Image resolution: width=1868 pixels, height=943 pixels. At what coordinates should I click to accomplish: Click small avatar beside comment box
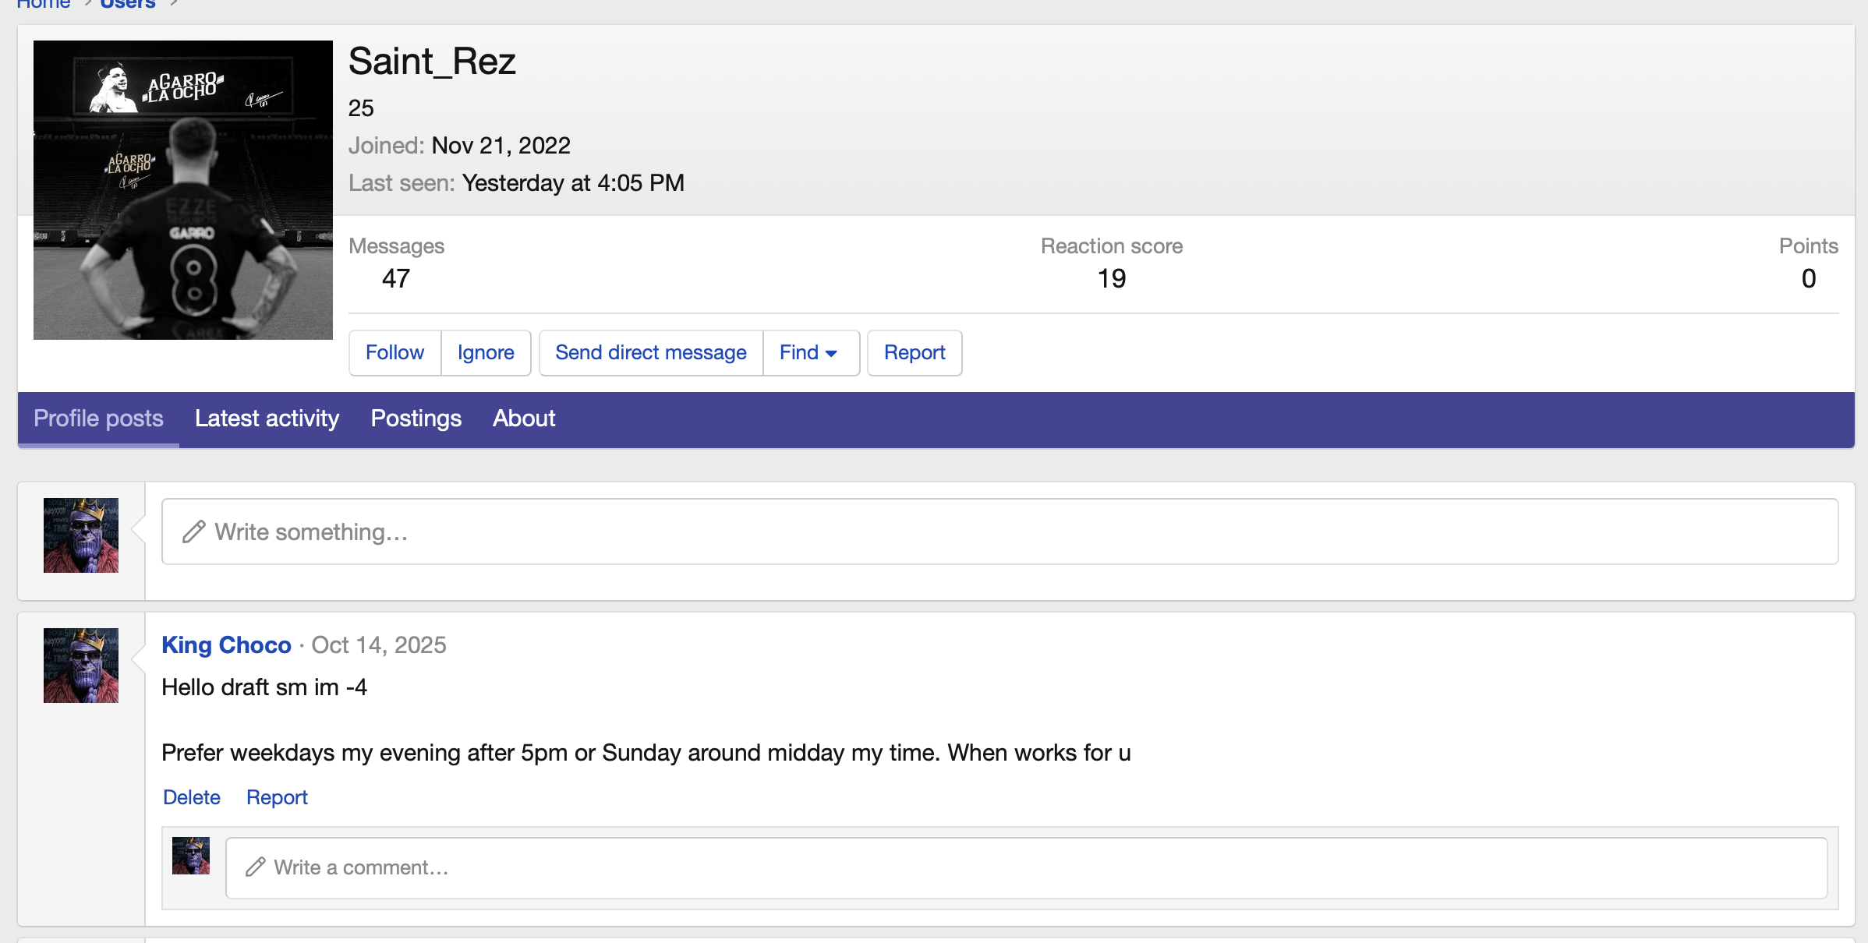[191, 856]
